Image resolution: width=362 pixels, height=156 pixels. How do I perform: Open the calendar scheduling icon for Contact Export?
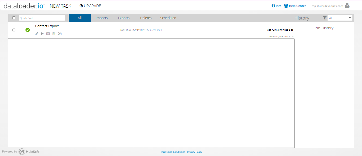coord(48,34)
